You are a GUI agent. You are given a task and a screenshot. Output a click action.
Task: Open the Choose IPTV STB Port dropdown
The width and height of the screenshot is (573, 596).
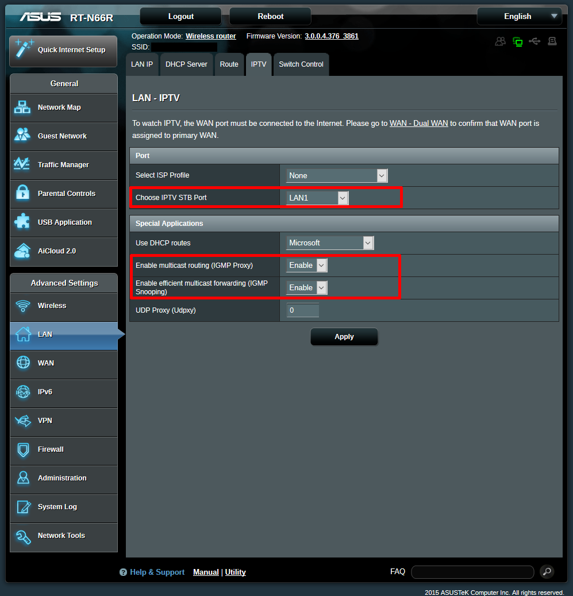point(317,198)
